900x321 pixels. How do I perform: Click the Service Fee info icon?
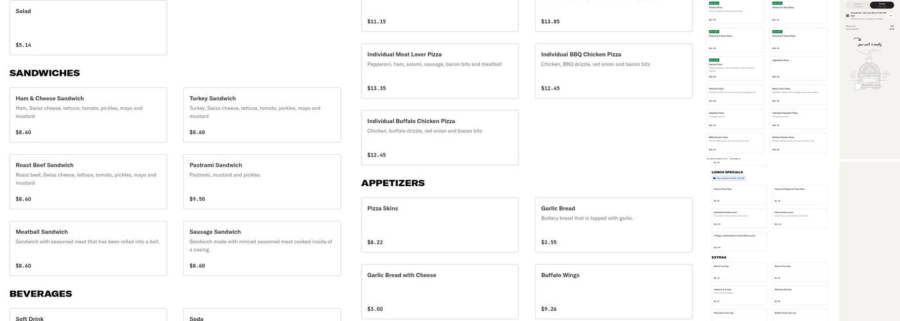(857, 29)
